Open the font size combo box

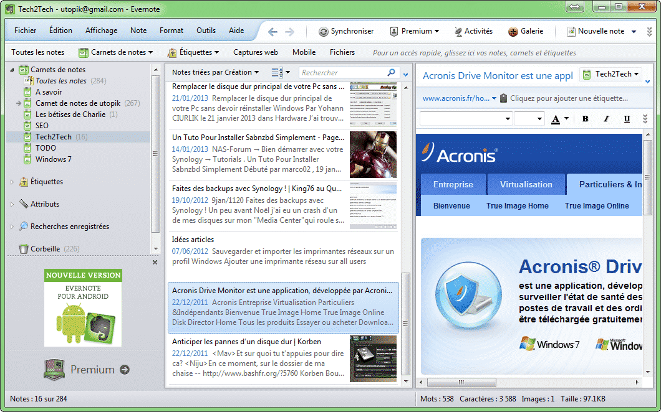(529, 119)
